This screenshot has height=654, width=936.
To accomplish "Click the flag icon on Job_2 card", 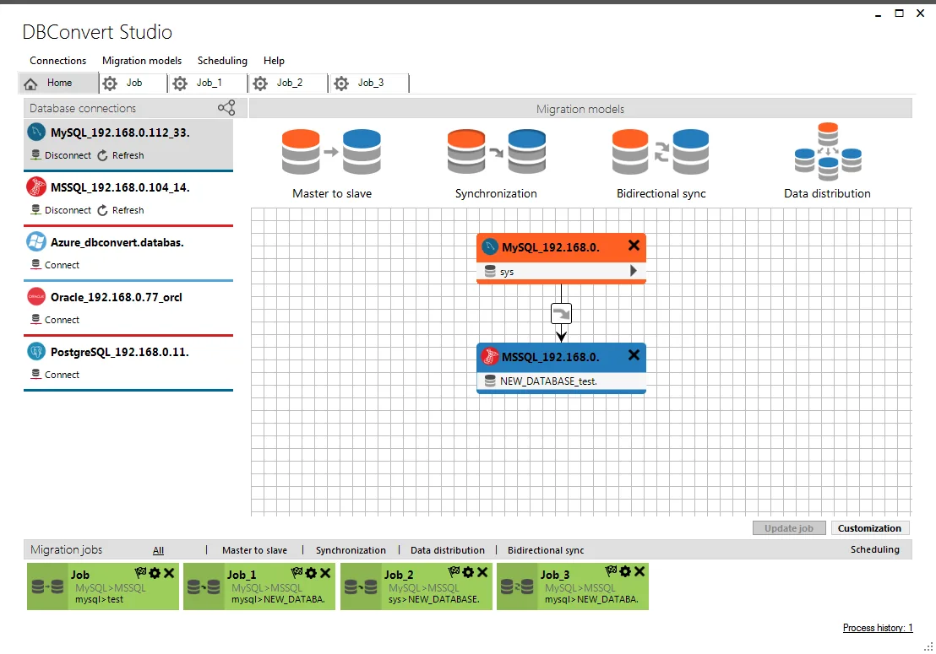I will click(x=454, y=572).
